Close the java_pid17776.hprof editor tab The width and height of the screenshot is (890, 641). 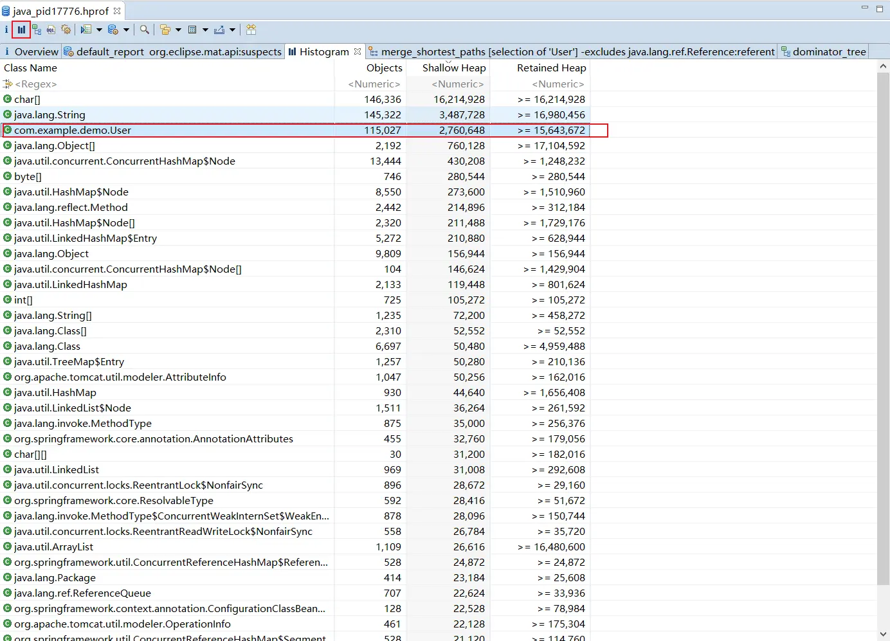click(x=117, y=11)
